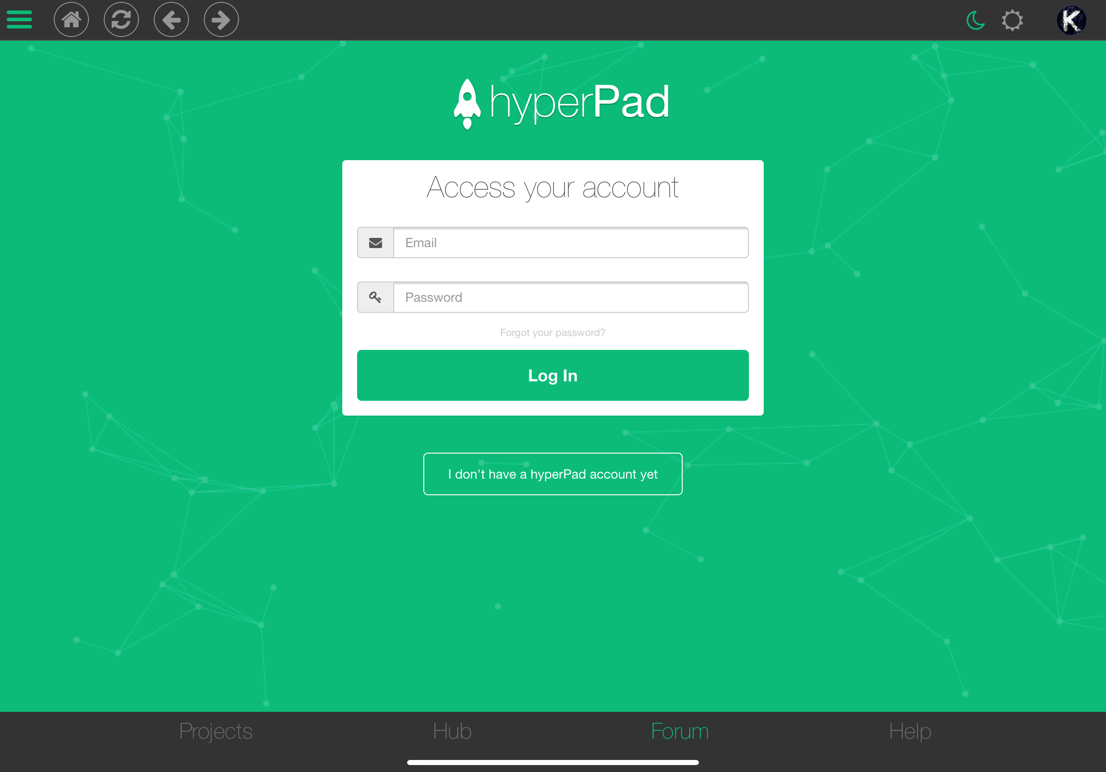
Task: Click I don't have a hyperPad account yet
Action: pos(553,473)
